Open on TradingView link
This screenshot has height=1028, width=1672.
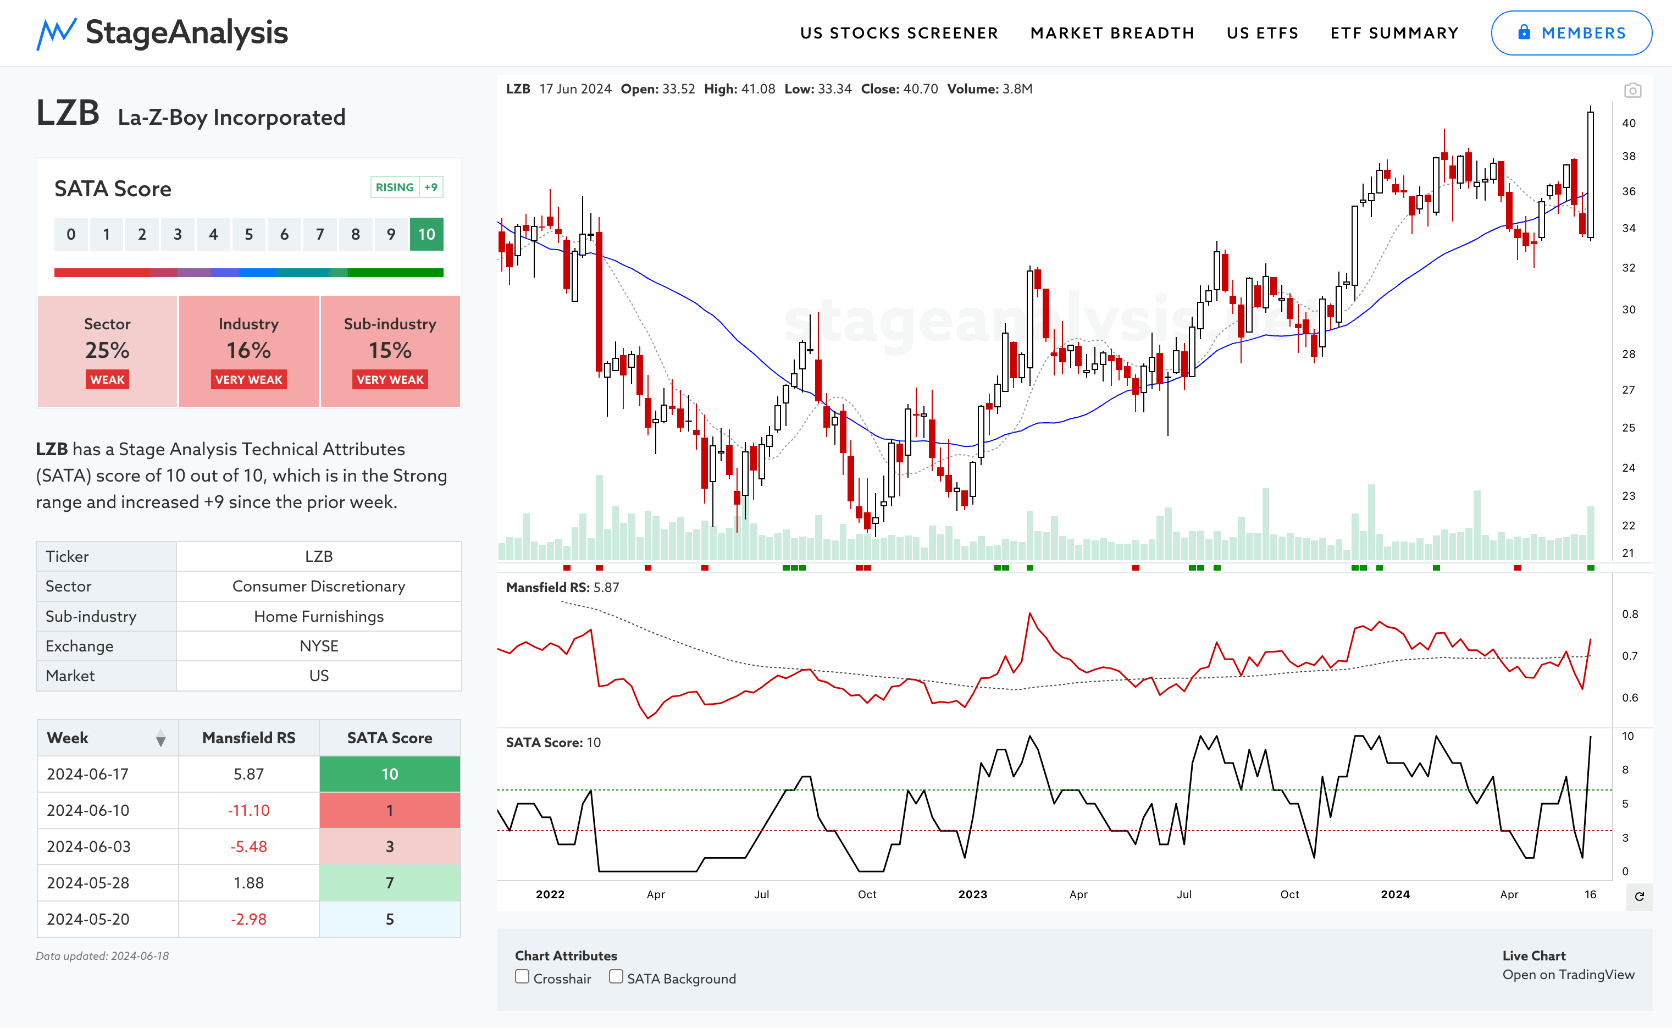point(1568,974)
